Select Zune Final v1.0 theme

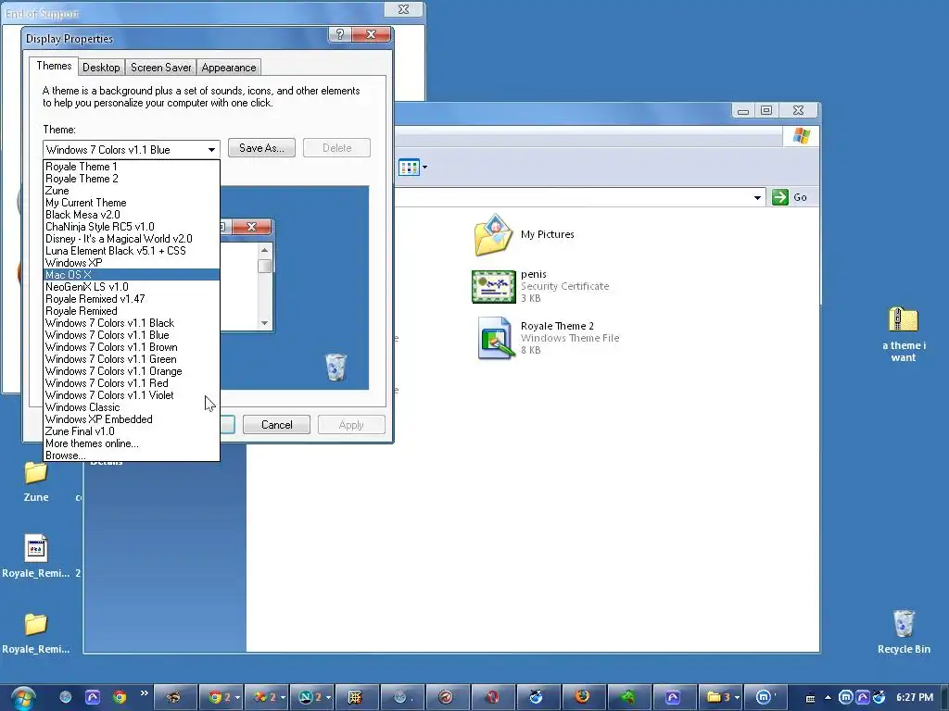click(132, 431)
